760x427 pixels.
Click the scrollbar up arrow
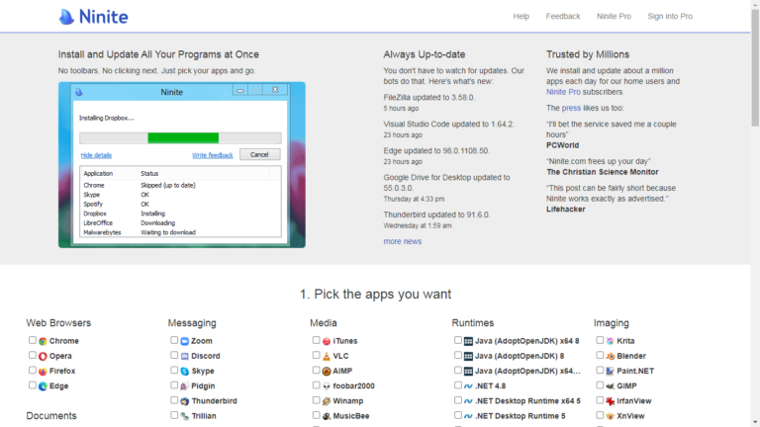pyautogui.click(x=755, y=4)
